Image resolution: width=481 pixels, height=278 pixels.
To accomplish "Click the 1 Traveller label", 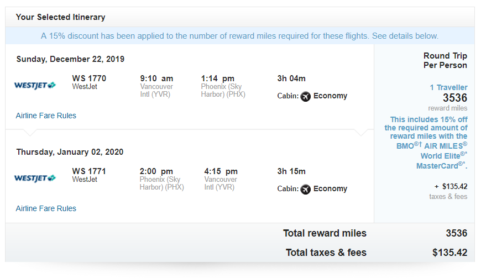I will [x=448, y=87].
